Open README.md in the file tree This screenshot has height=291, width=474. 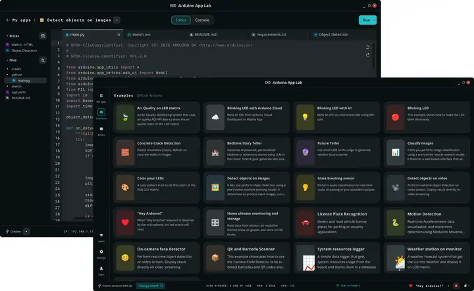pos(18,98)
